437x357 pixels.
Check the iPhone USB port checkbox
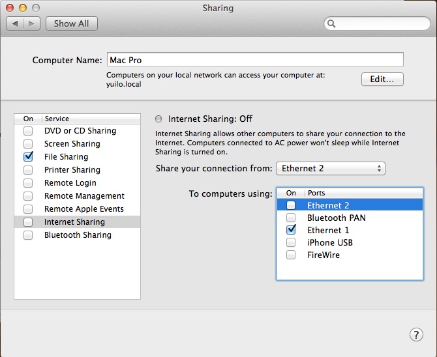(x=291, y=242)
